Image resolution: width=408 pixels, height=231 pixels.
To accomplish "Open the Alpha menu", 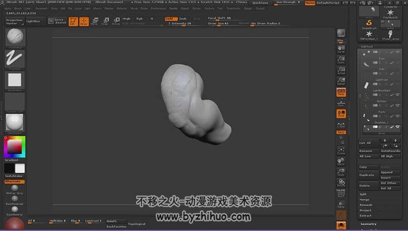I will click(x=8, y=9).
